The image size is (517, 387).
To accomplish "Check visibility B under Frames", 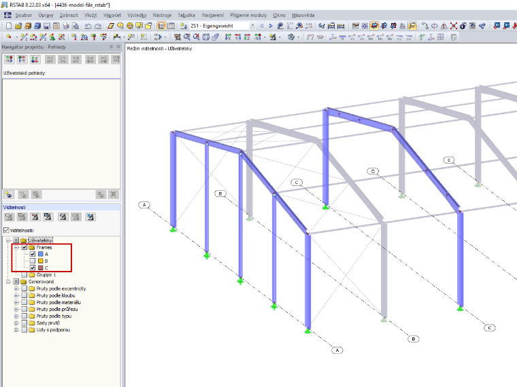I will (x=33, y=261).
